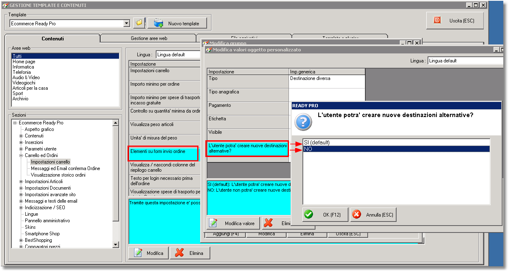Switch to the Gestione aree web tab

point(149,38)
